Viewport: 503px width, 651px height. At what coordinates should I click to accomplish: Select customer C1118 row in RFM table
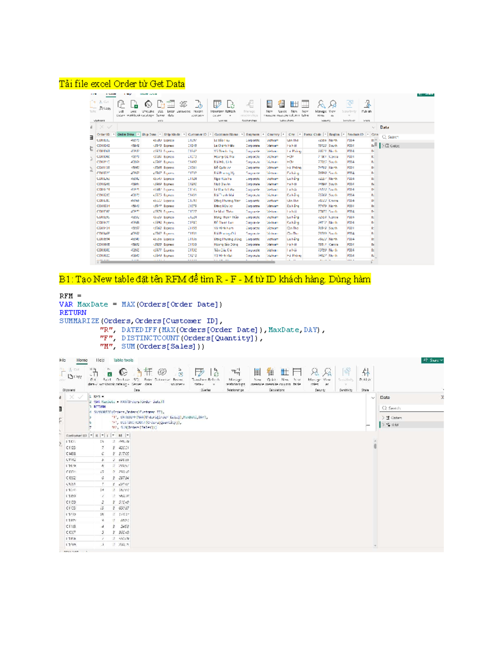click(98, 527)
